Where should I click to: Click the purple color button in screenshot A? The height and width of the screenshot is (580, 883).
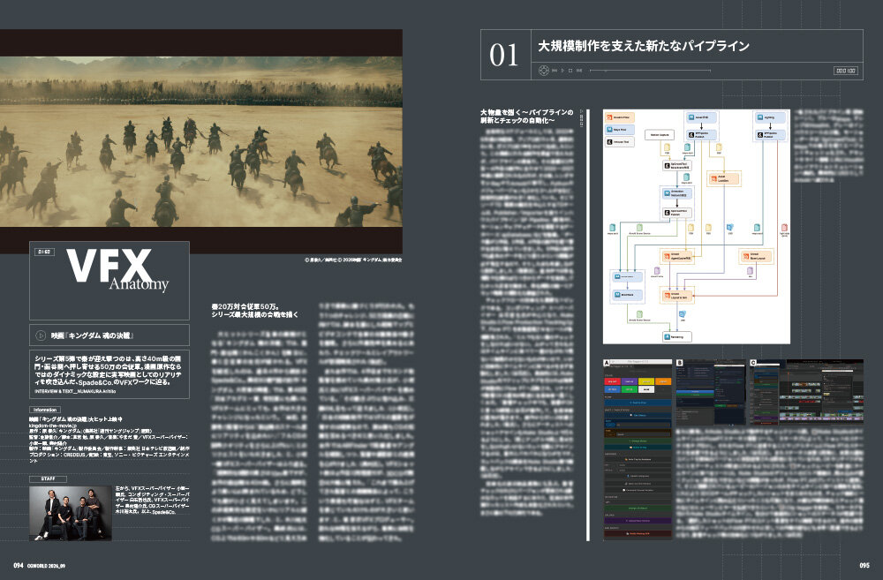coord(629,381)
